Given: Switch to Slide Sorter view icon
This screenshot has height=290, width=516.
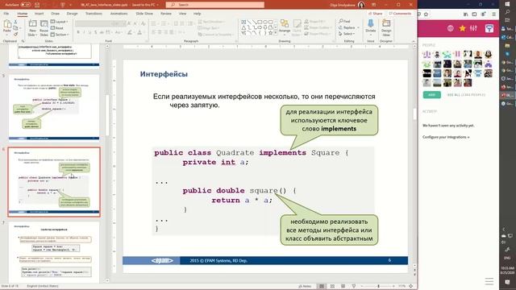Looking at the screenshot, I should [332, 286].
